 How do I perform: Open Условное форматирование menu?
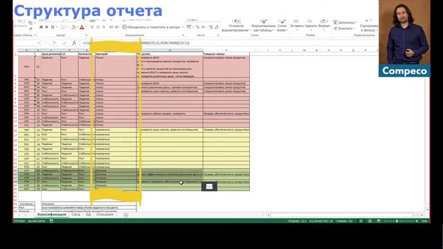(x=236, y=26)
